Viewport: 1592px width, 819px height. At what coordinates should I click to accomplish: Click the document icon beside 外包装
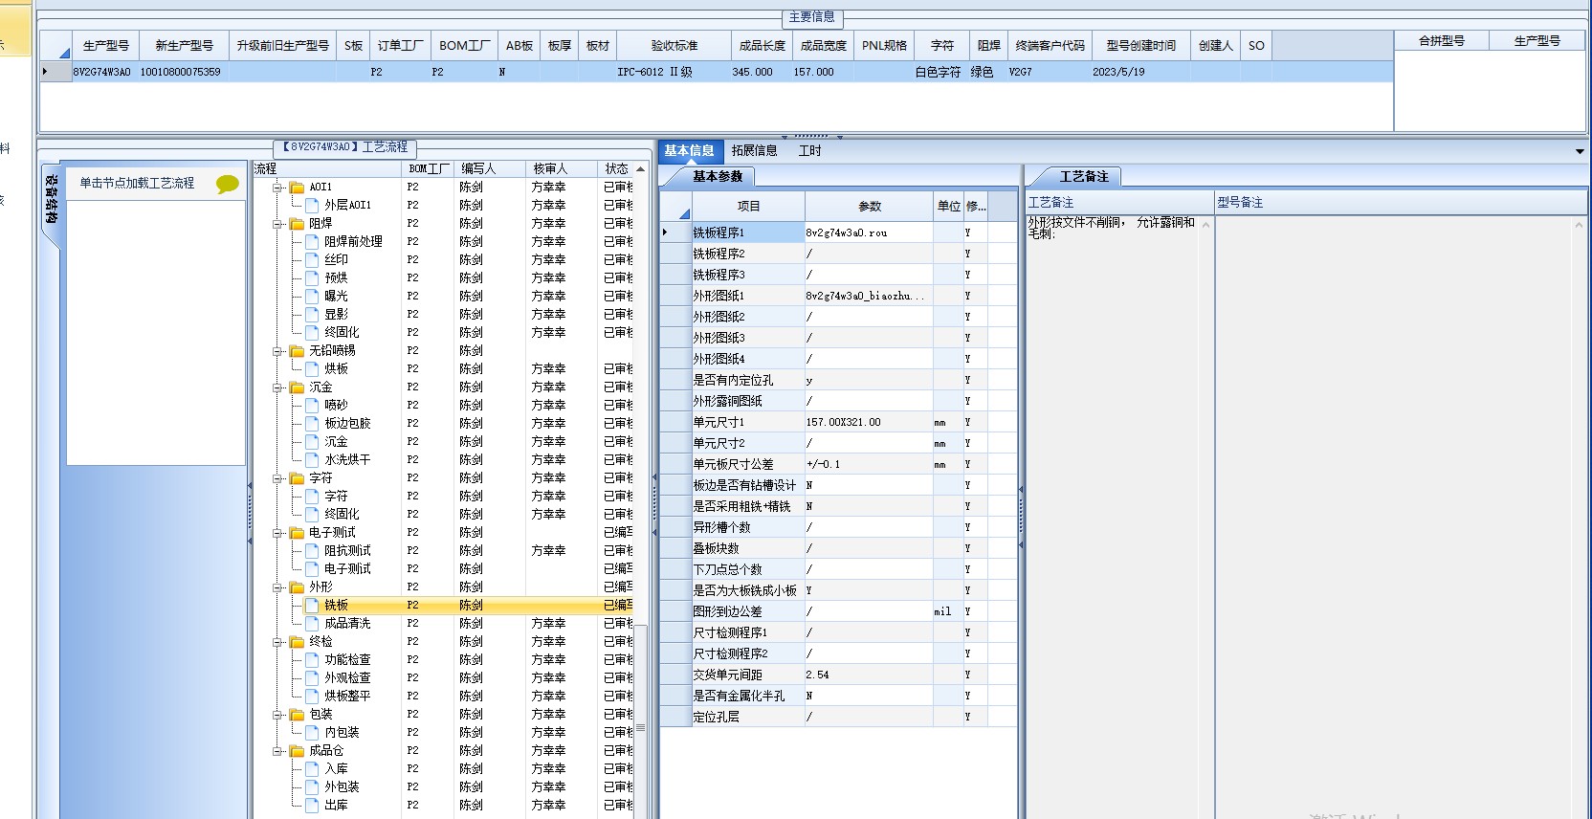[312, 786]
